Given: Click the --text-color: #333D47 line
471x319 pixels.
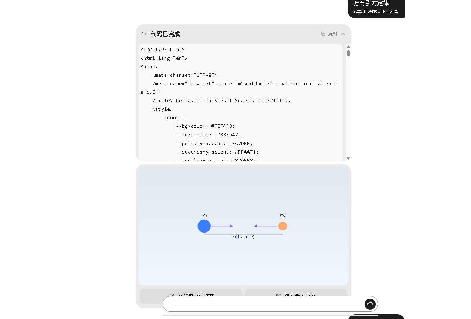Looking at the screenshot, I should coord(208,134).
